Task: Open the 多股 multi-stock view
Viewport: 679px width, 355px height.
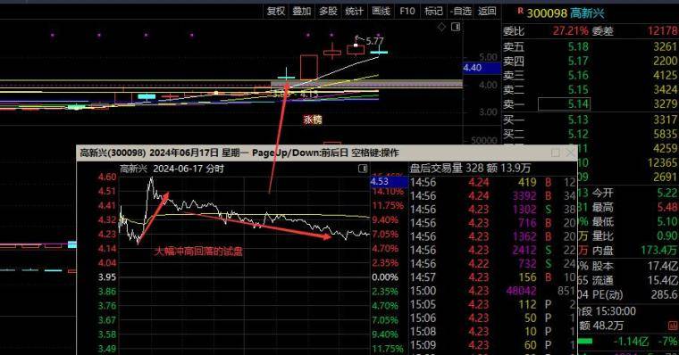Action: [328, 12]
